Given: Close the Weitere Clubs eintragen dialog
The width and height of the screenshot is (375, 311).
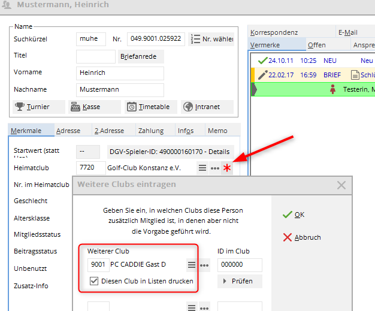Looking at the screenshot, I should pos(341,185).
